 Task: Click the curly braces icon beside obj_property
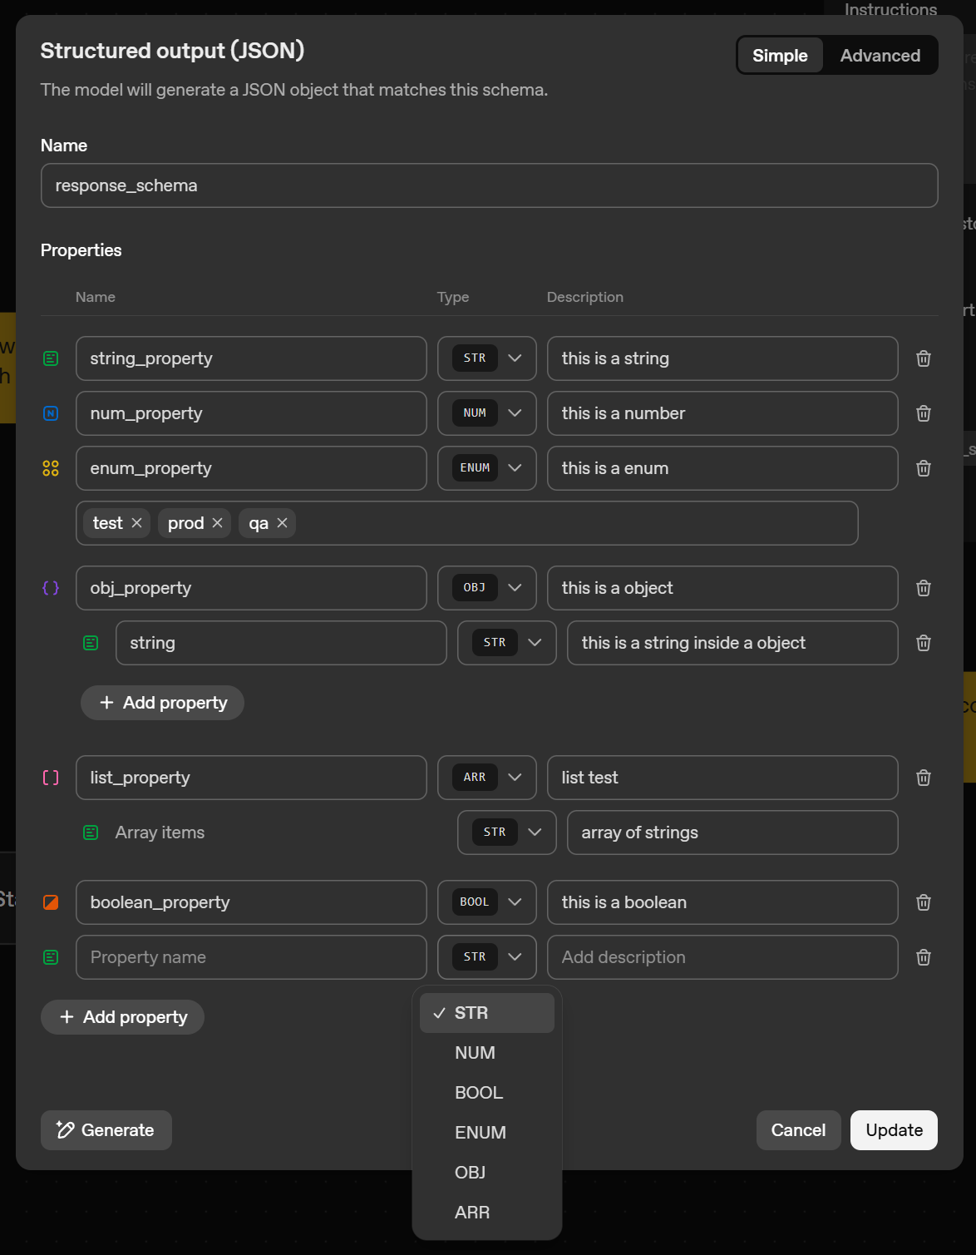pos(51,588)
